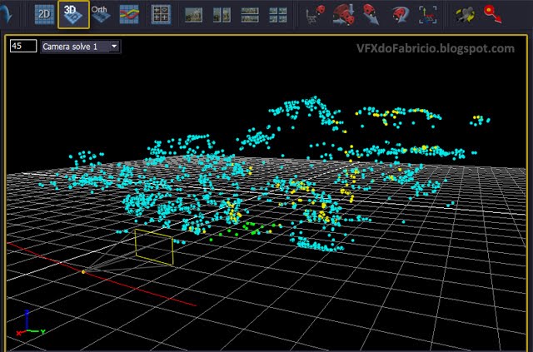The image size is (533, 352).
Task: Choose the four-viewport quad layout
Action: tap(277, 15)
